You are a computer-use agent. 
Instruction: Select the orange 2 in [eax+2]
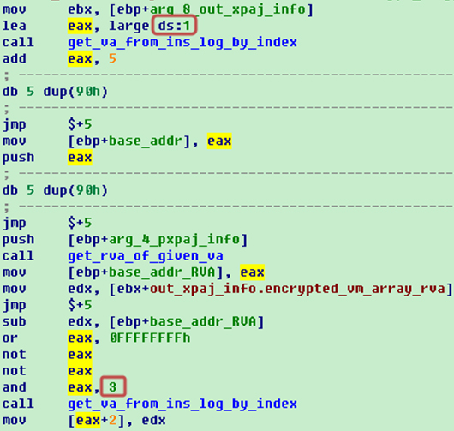[x=112, y=420]
